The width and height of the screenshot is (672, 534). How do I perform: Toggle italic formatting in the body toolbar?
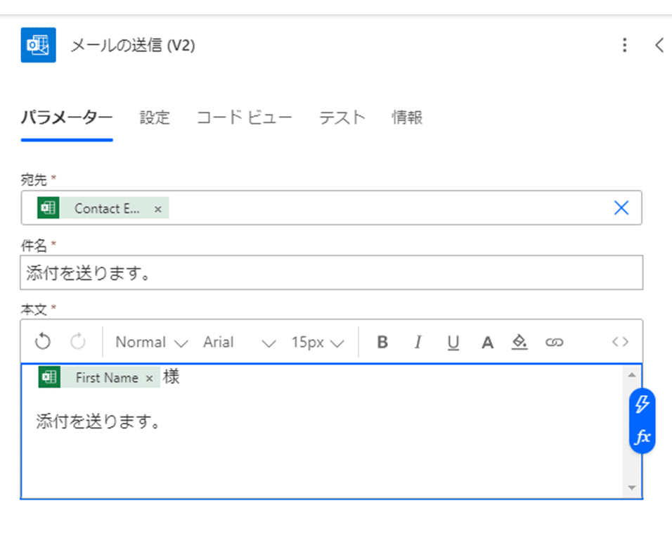click(418, 342)
